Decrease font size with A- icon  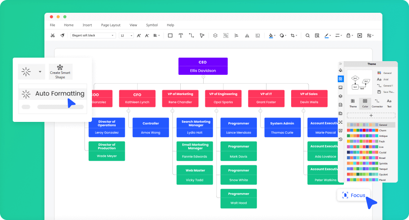click(147, 36)
